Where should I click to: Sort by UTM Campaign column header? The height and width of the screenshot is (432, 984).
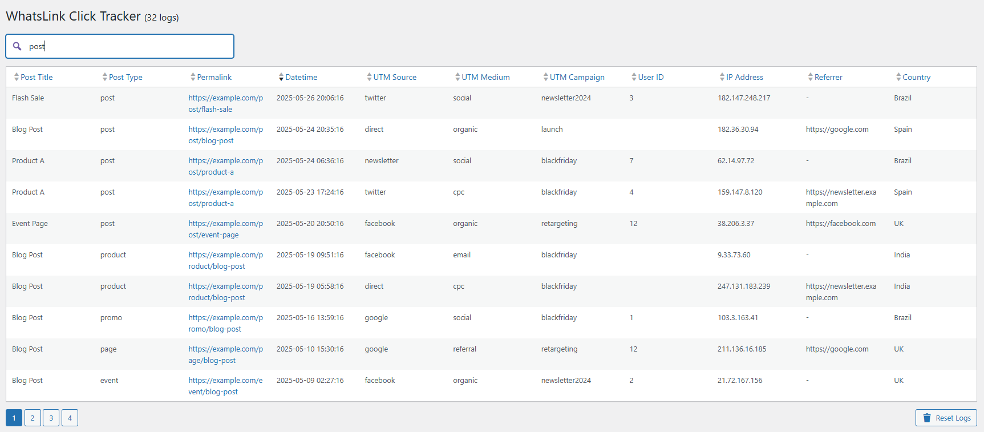tap(574, 77)
